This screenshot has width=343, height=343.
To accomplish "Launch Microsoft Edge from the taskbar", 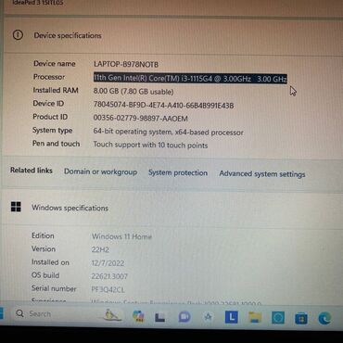I will [x=324, y=318].
